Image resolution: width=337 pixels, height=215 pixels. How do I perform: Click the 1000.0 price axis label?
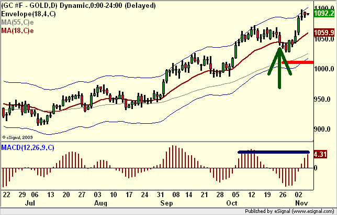coord(324,69)
